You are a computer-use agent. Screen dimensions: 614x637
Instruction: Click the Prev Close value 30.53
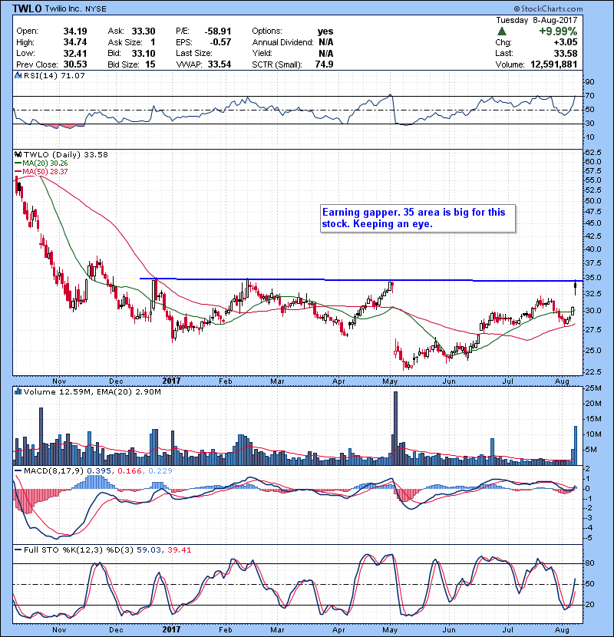click(75, 64)
